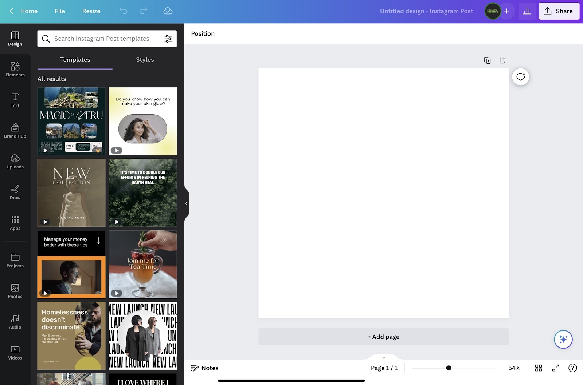This screenshot has height=385, width=583.
Task: Select the Manage your money template
Action: click(71, 264)
